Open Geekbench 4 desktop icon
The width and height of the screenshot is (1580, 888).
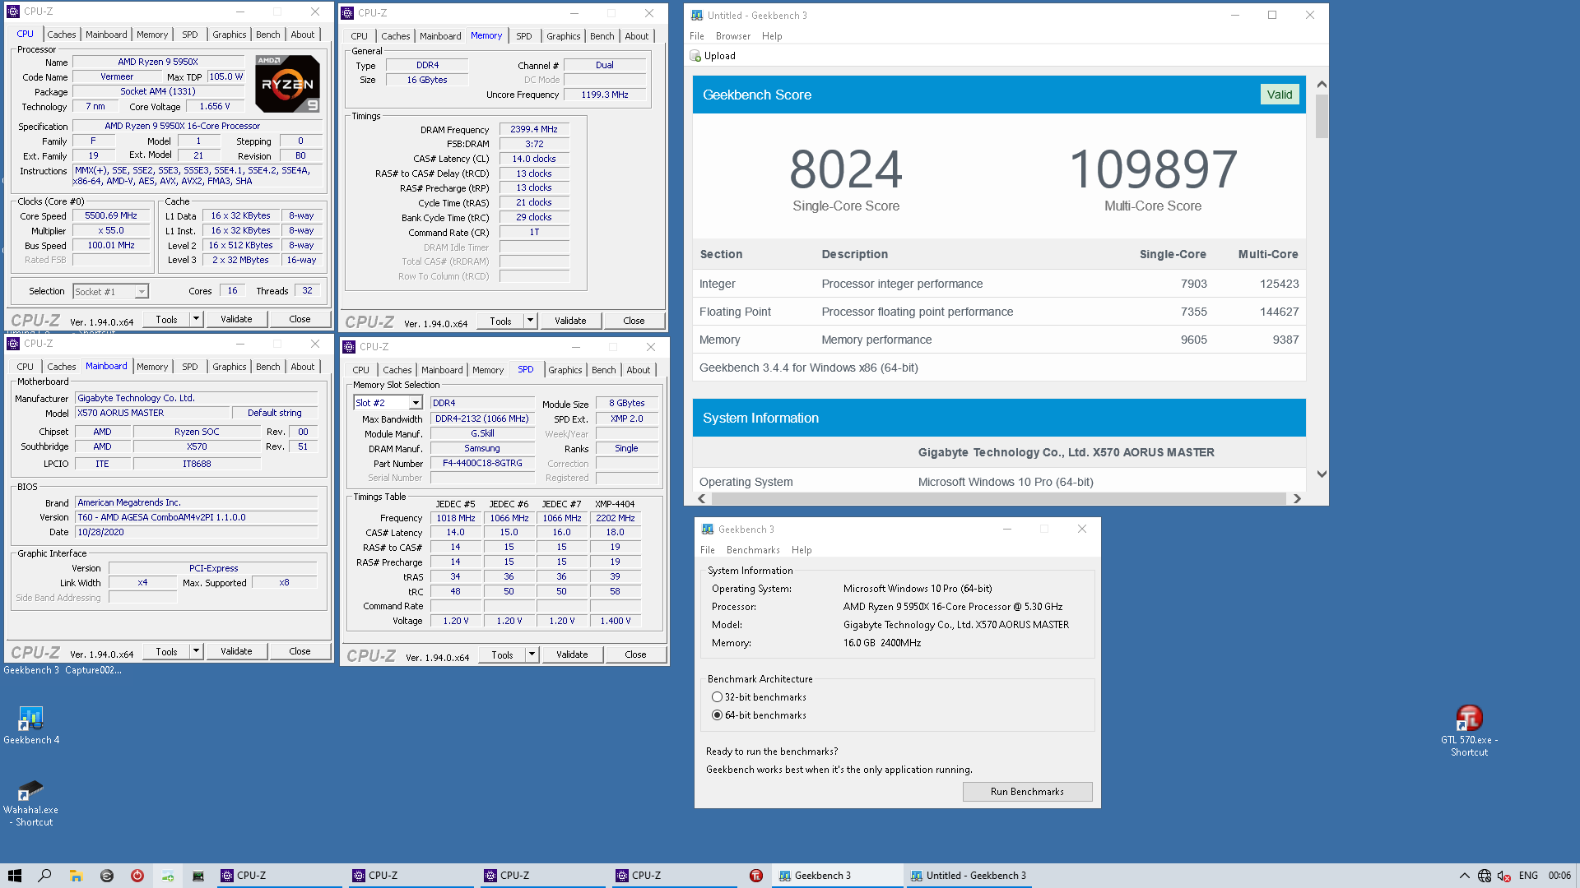pyautogui.click(x=31, y=725)
